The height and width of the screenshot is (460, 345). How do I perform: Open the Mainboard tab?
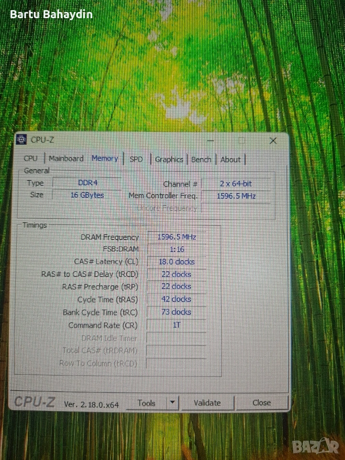click(x=66, y=159)
